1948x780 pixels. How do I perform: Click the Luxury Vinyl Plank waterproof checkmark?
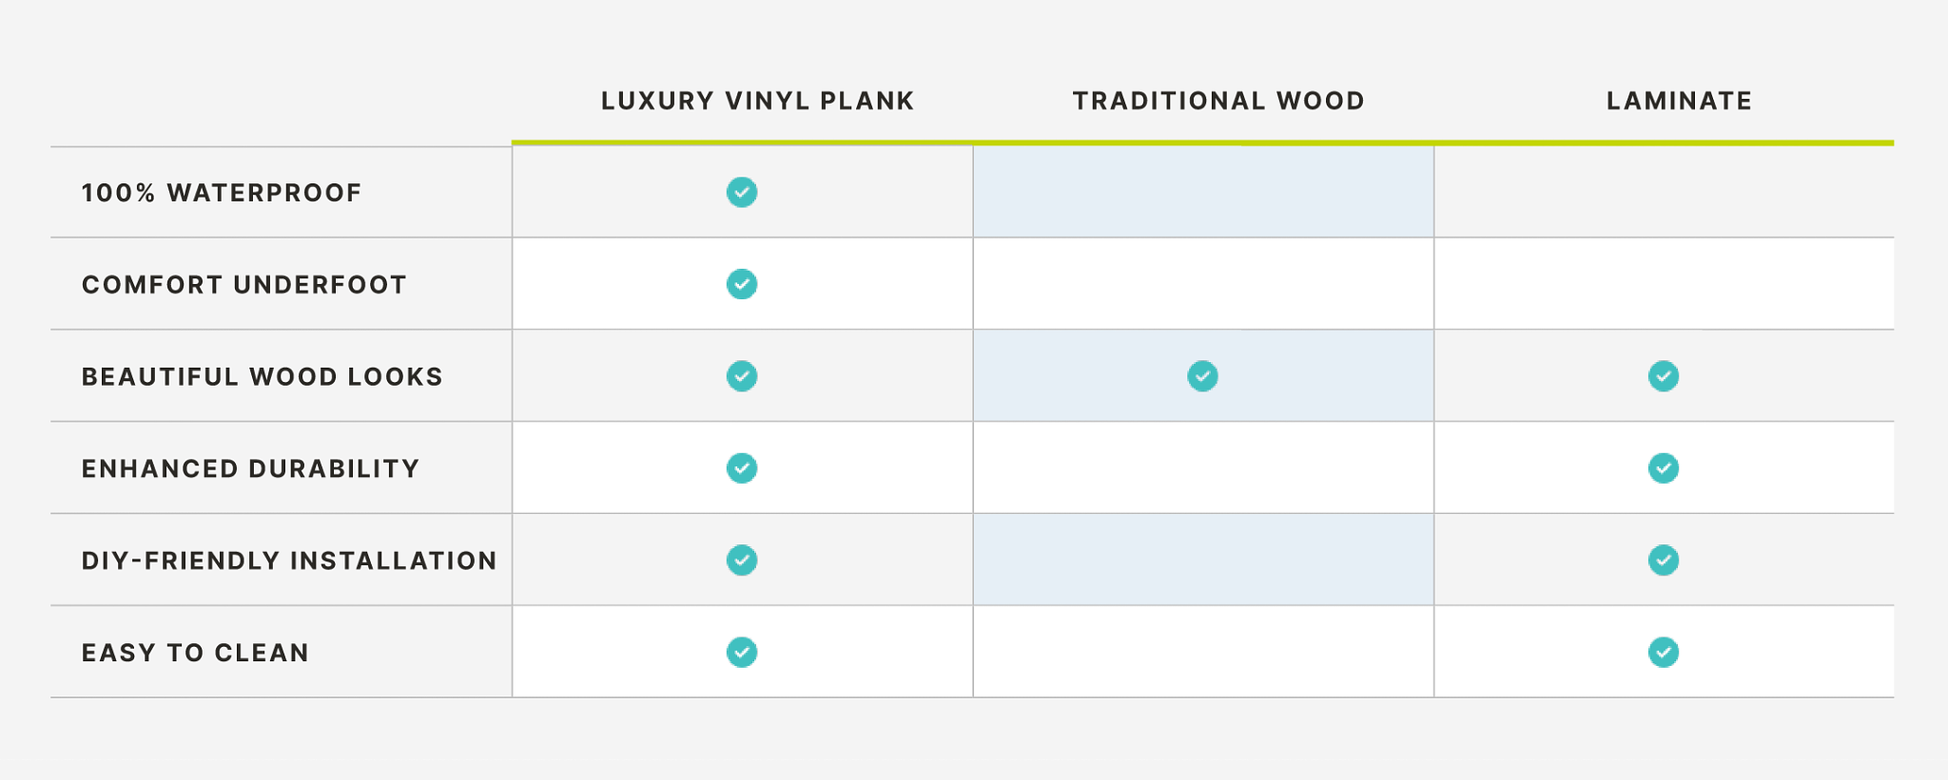pos(742,192)
